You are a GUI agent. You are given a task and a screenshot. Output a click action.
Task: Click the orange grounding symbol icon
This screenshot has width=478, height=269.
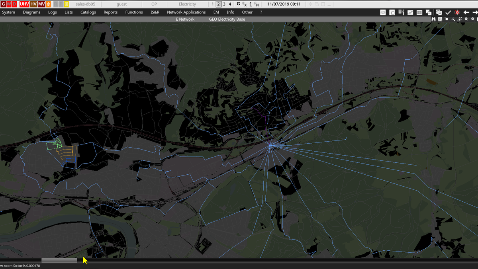pos(48,4)
